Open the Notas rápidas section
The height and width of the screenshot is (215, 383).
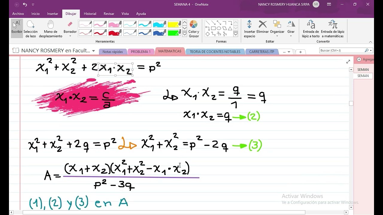[x=113, y=52]
